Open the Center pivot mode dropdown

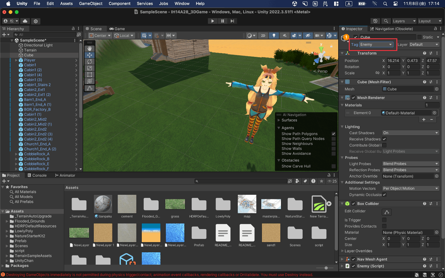[100, 36]
